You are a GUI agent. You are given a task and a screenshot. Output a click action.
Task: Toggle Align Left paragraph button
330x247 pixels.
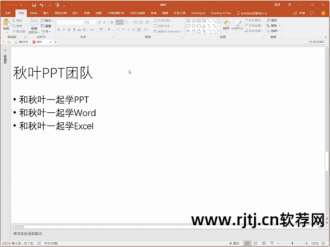tap(118, 30)
